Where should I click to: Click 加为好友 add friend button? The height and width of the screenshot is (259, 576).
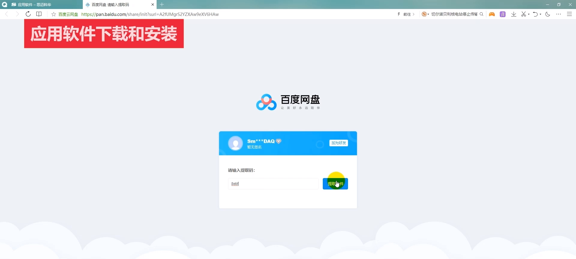[339, 143]
